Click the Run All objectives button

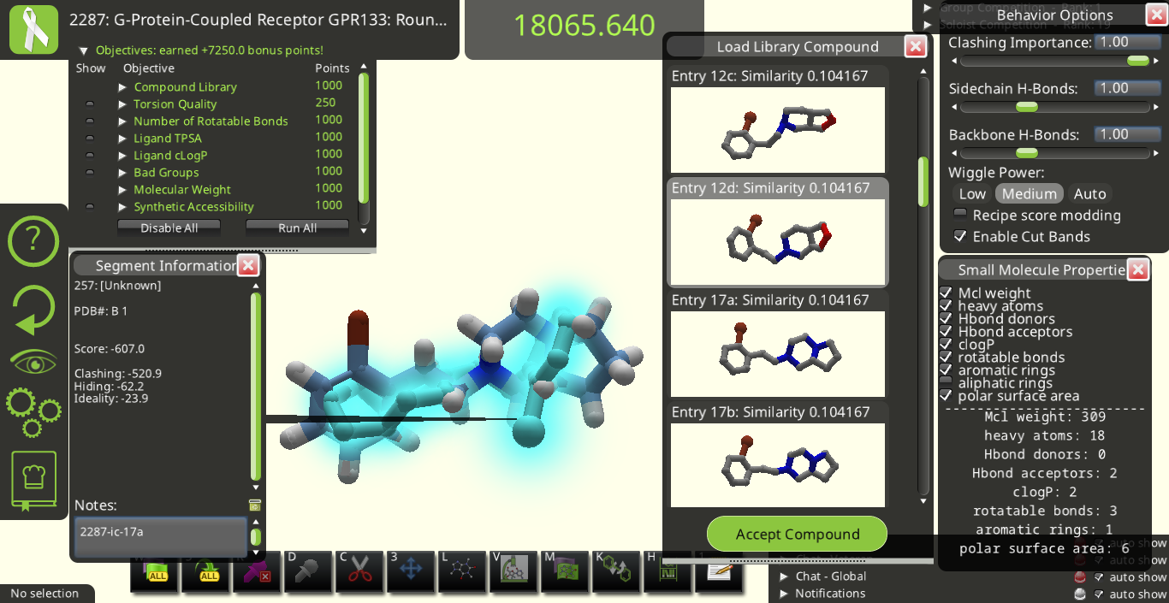coord(297,228)
